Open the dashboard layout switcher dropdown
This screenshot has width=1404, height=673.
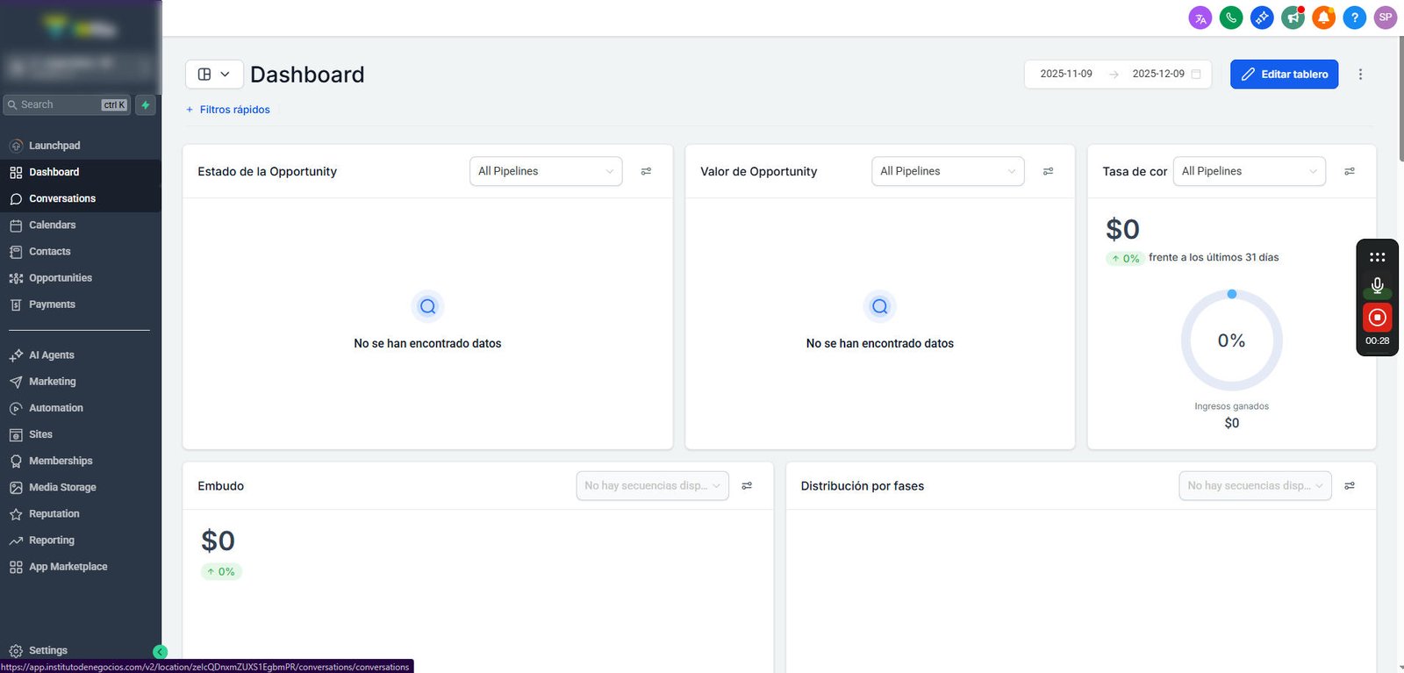point(214,75)
